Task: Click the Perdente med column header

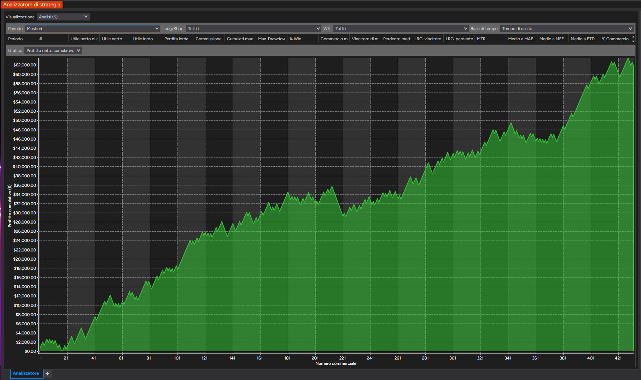Action: (397, 39)
